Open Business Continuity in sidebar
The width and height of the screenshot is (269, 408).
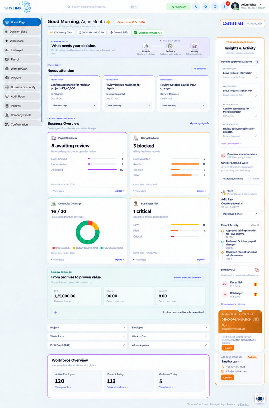[x=22, y=87]
